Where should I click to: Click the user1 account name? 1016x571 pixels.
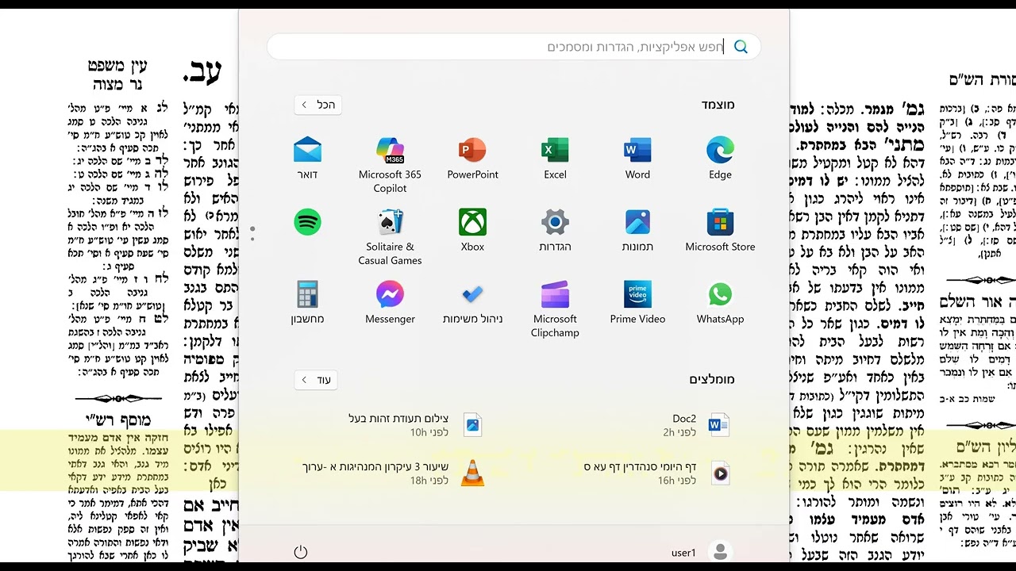(x=683, y=553)
